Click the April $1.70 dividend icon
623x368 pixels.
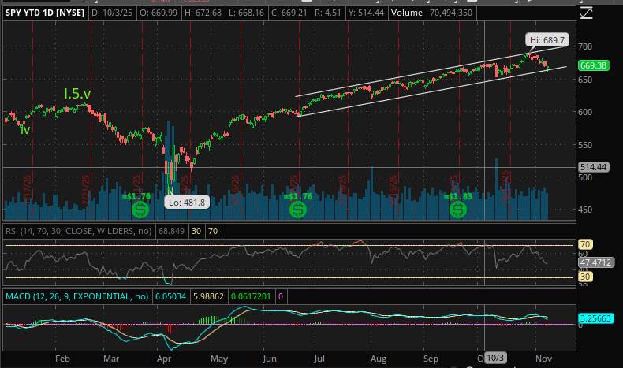[x=140, y=210]
